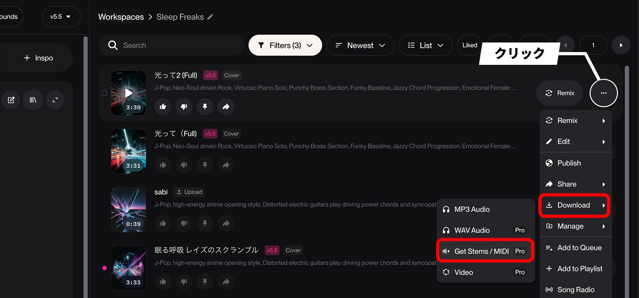Click the Download menu entry
The height and width of the screenshot is (298, 639).
point(574,205)
